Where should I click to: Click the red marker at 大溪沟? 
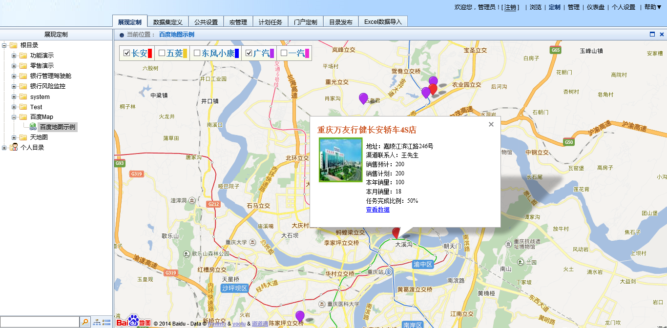point(396,233)
